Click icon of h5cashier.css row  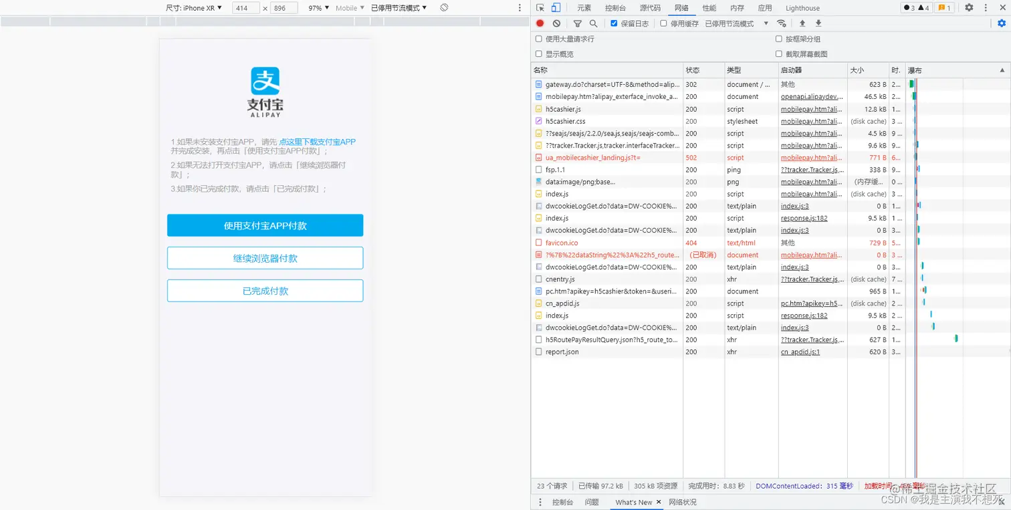[x=538, y=122]
